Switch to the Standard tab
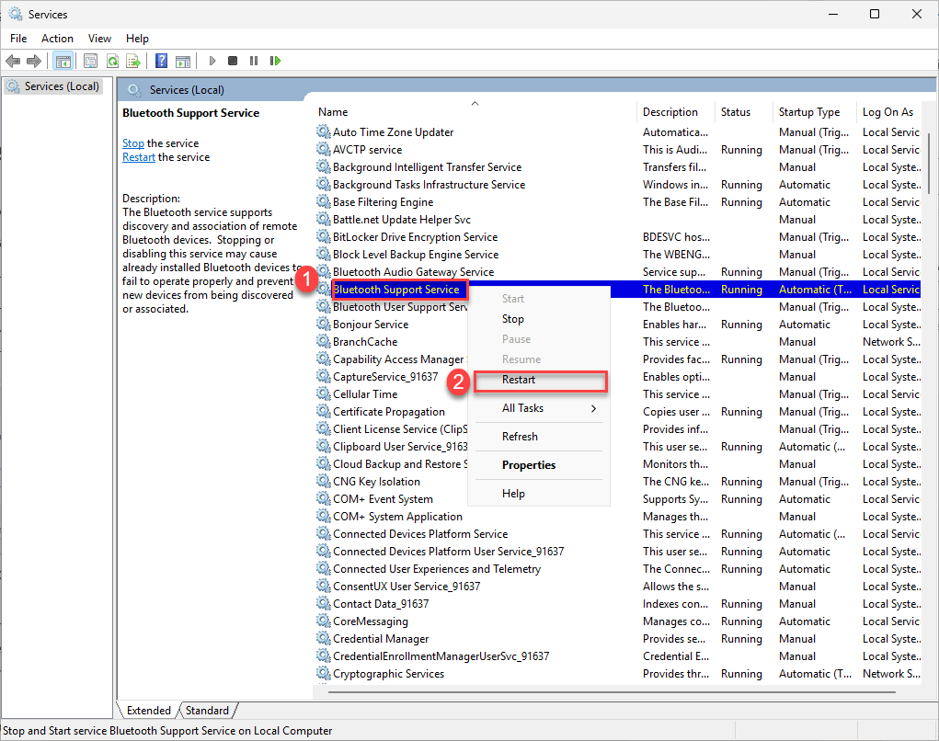This screenshot has height=741, width=939. [x=206, y=710]
